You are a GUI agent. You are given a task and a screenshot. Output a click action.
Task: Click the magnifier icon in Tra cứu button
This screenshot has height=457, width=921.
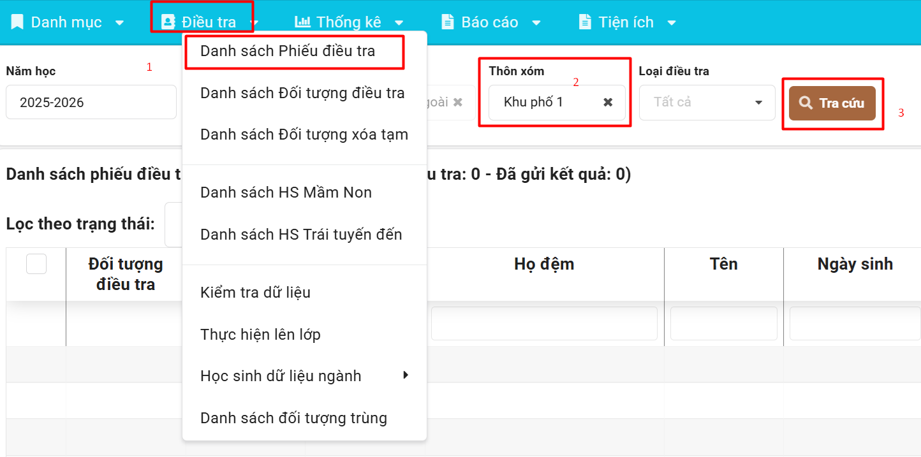point(806,103)
